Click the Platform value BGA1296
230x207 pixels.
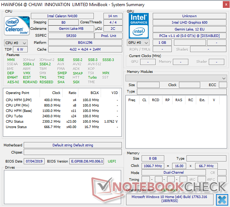(85, 43)
